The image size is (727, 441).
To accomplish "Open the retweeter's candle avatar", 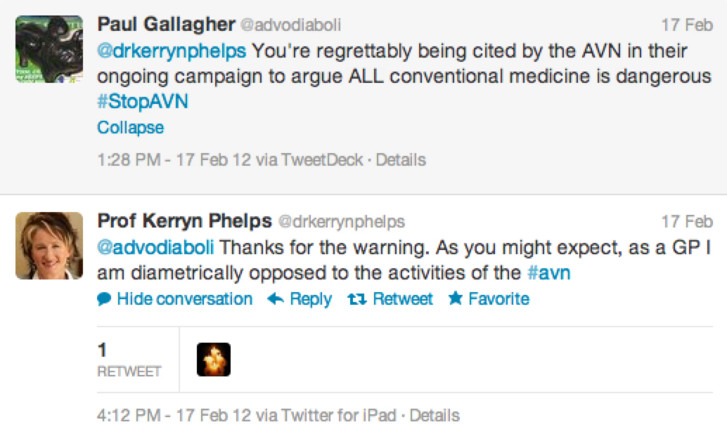I will 214,360.
